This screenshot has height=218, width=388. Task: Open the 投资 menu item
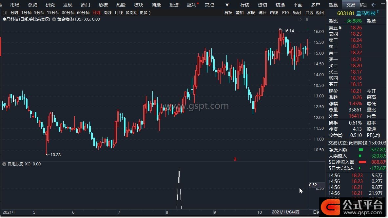[174, 5]
